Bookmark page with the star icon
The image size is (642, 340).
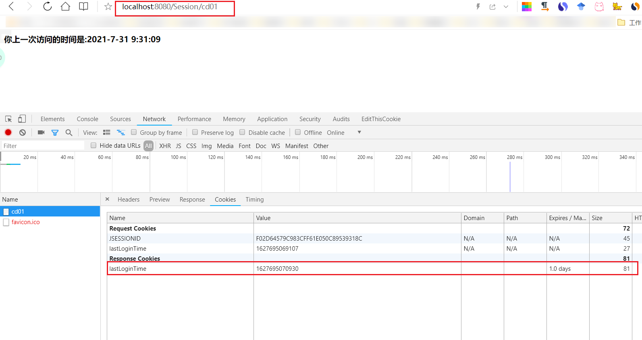(108, 6)
